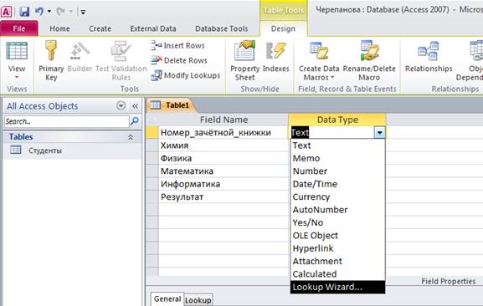Expand the View button dropdown arrow
The width and height of the screenshot is (483, 306).
(17, 77)
